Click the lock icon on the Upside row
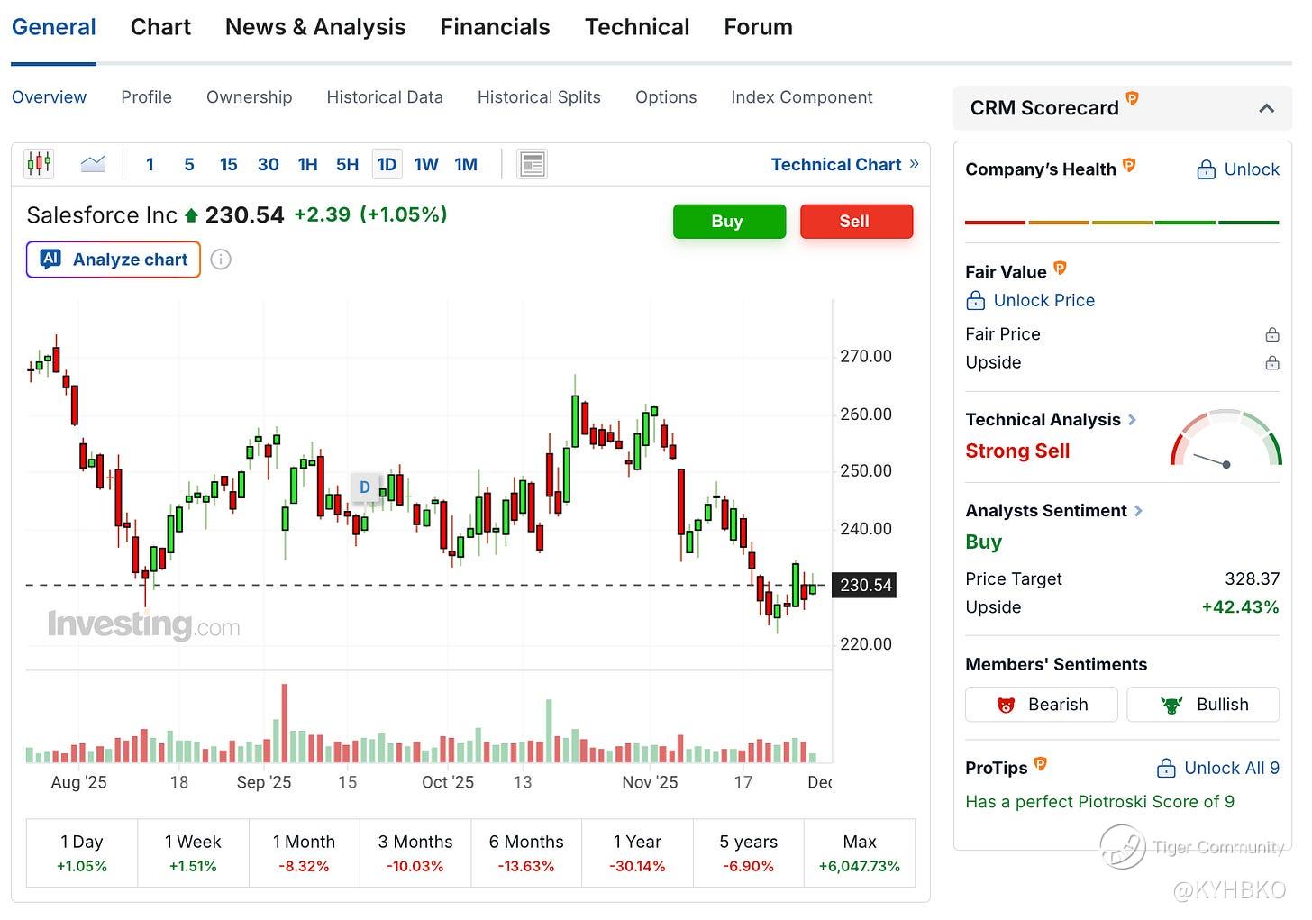This screenshot has width=1312, height=920. [1272, 362]
